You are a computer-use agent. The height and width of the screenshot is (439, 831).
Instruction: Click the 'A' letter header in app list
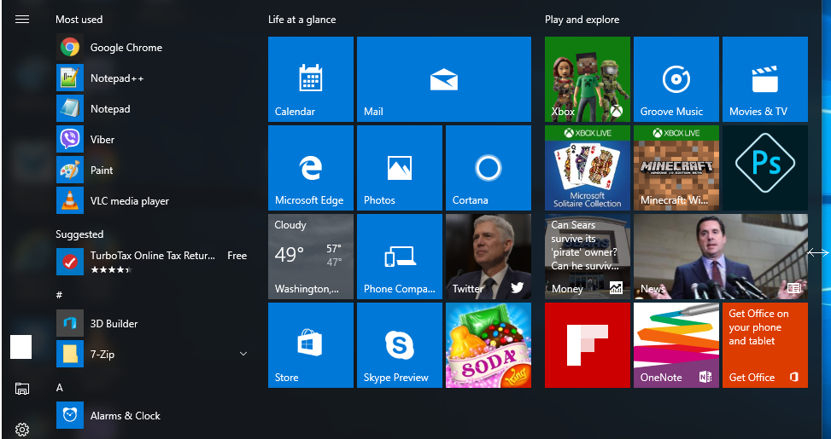pos(60,388)
